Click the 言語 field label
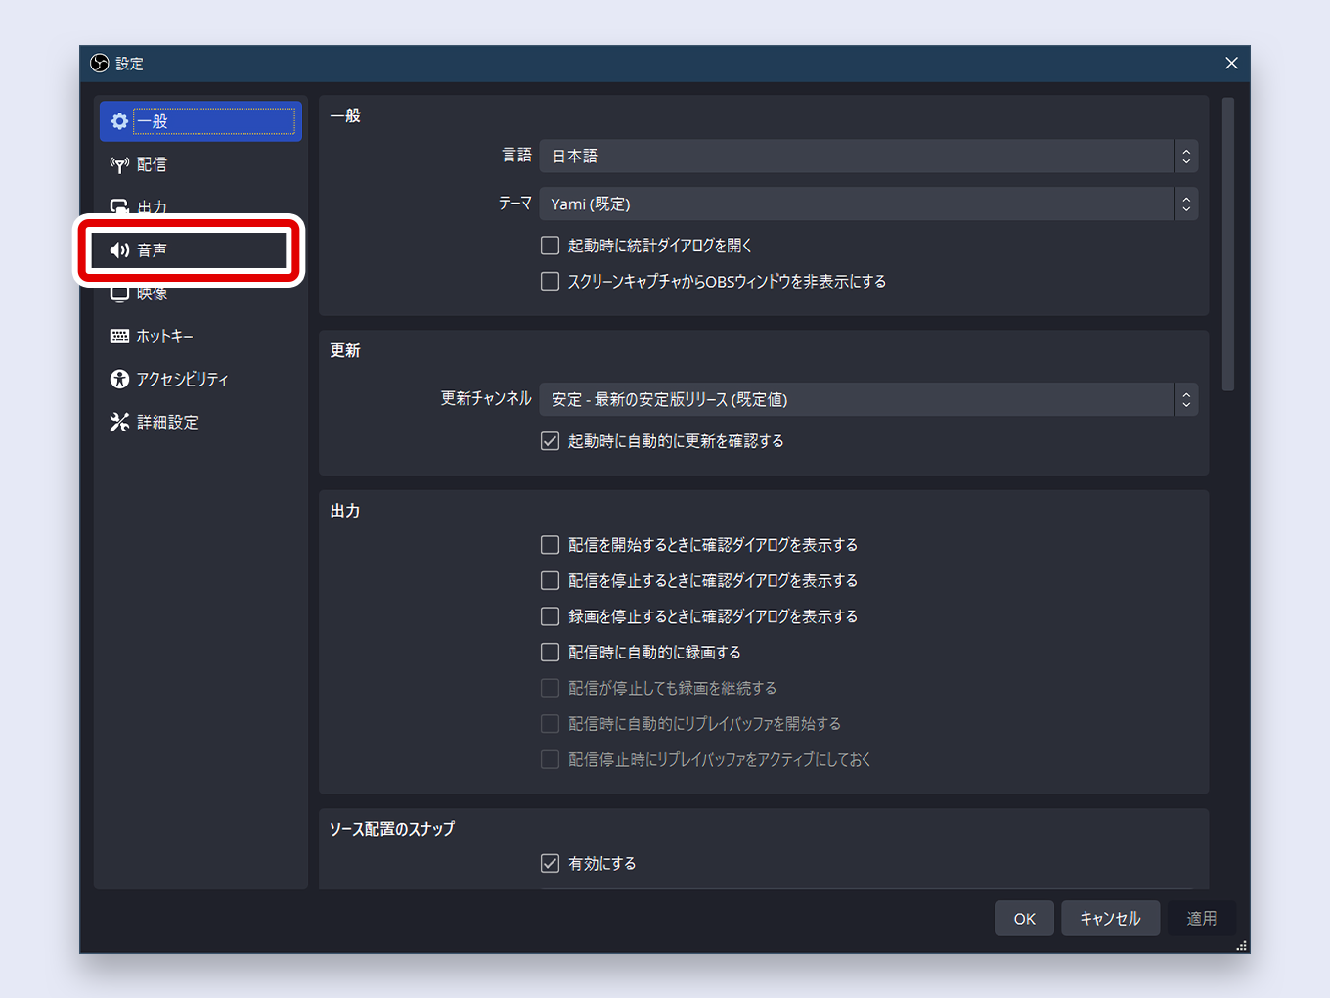 pos(517,156)
